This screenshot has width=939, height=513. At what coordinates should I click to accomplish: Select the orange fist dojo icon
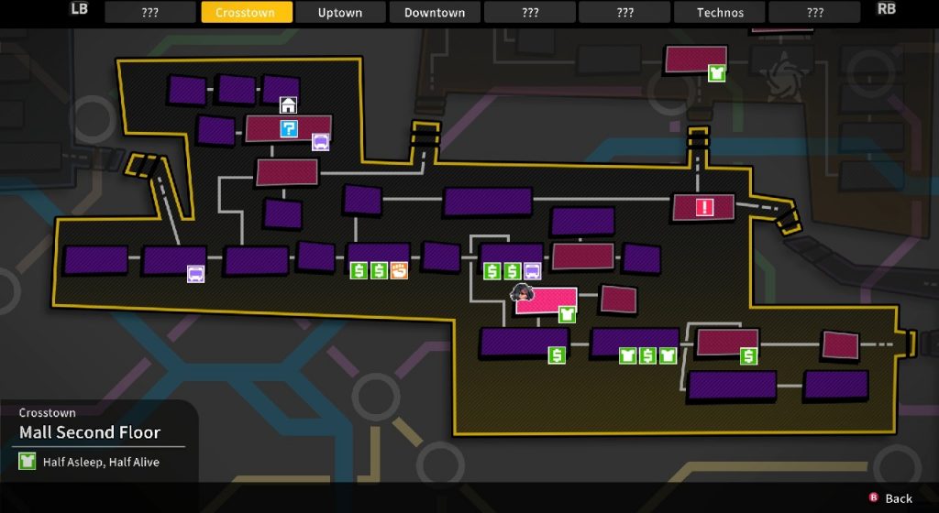point(399,270)
